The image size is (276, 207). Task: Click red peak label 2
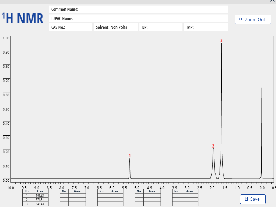213,146
